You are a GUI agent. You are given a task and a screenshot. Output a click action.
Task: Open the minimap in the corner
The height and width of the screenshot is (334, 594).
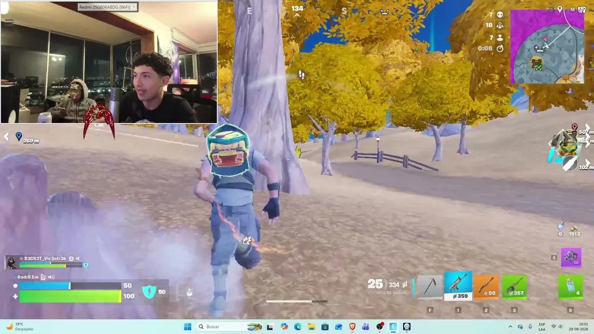547,46
